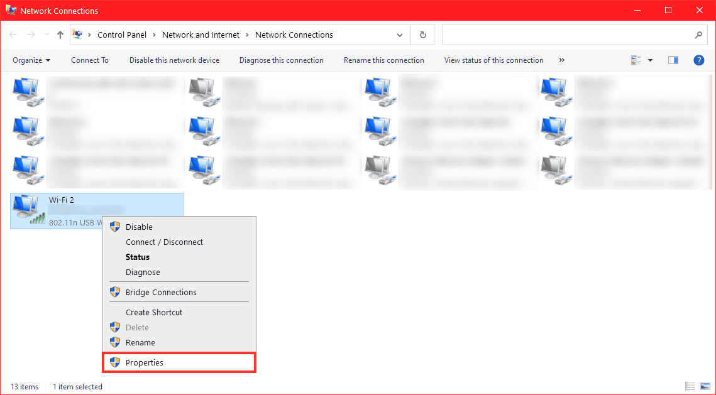Open the Organize dropdown menu

pos(31,60)
